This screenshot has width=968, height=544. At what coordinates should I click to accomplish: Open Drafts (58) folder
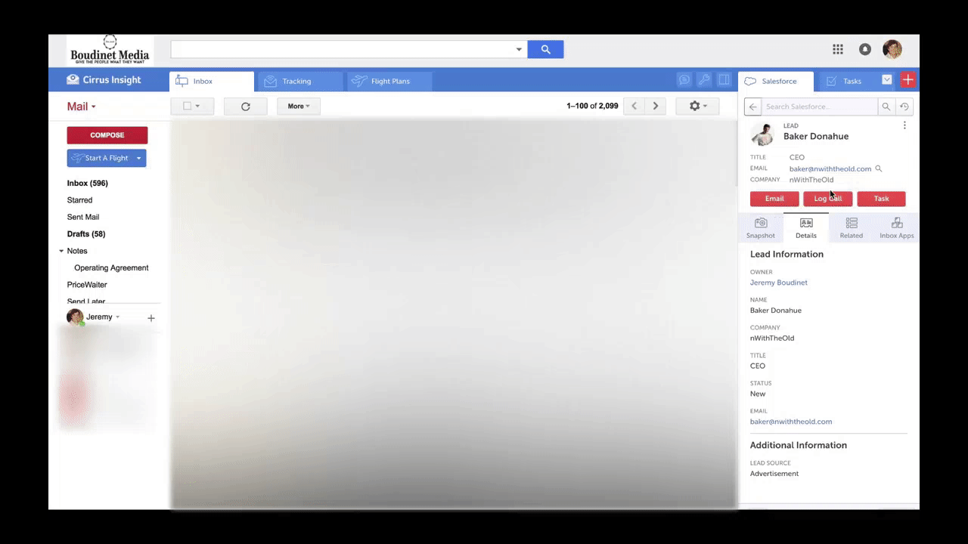click(86, 234)
